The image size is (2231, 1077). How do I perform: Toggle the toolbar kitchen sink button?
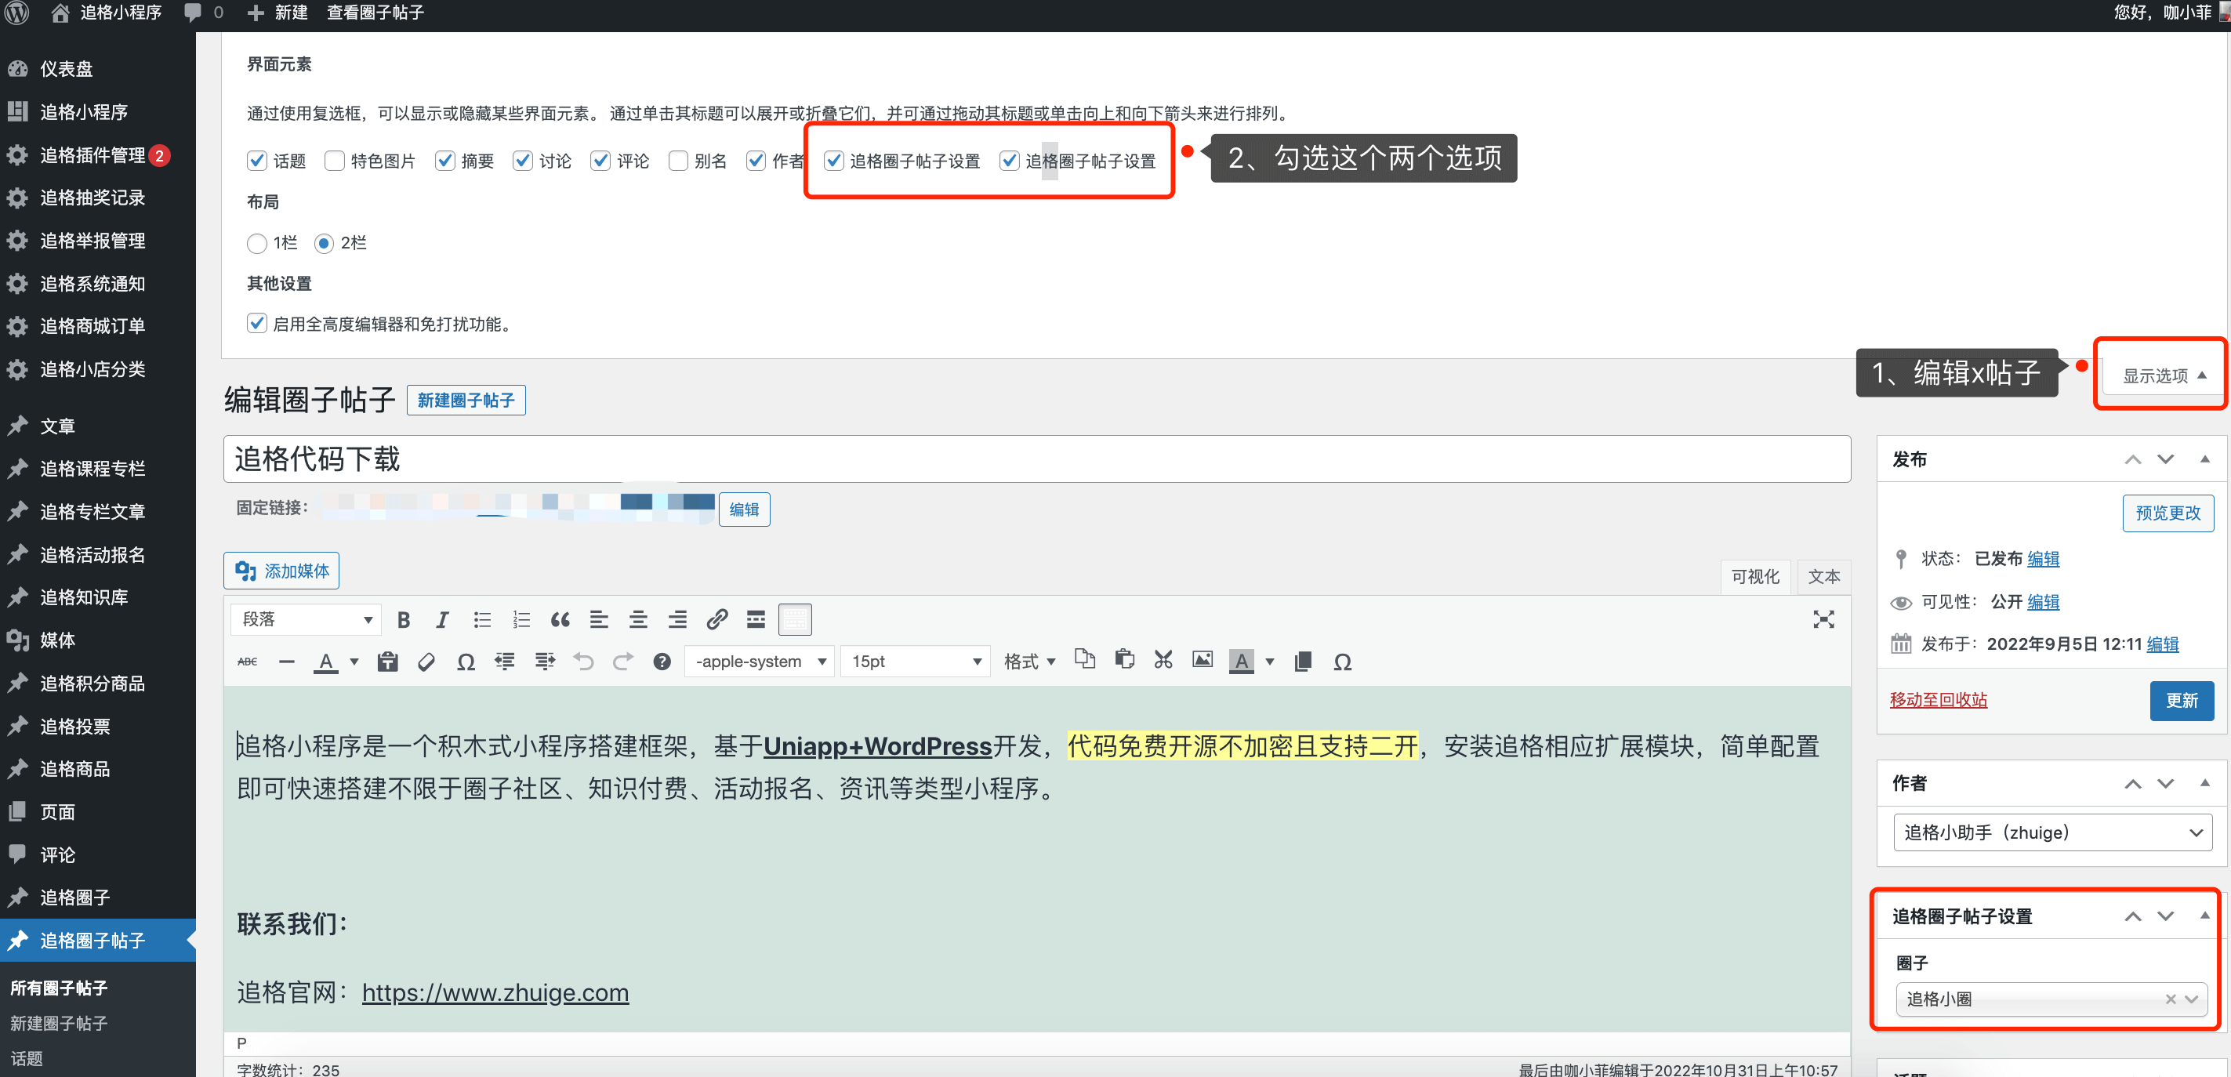795,620
